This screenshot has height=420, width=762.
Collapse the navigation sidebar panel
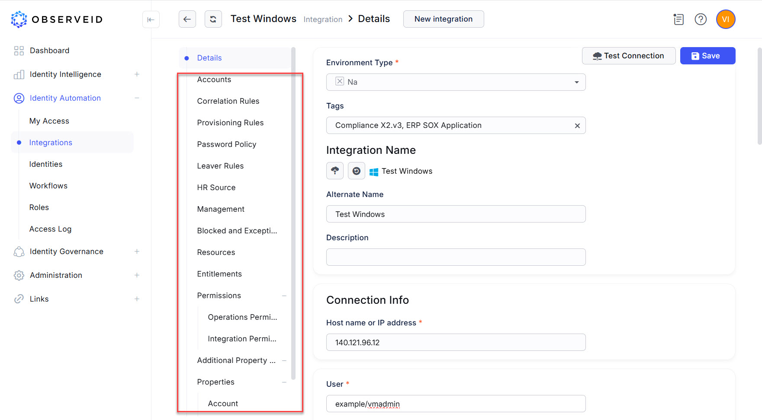pyautogui.click(x=151, y=19)
